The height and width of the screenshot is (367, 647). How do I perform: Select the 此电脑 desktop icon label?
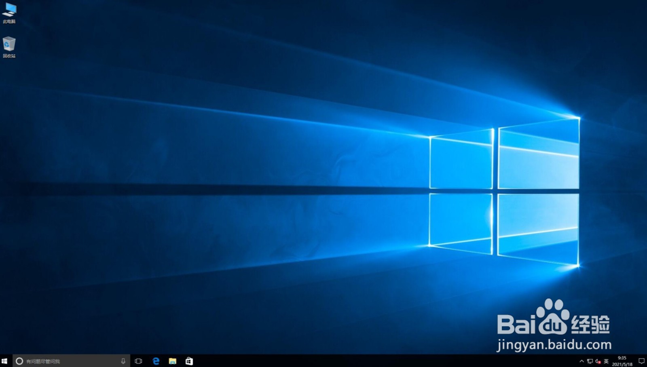pyautogui.click(x=8, y=19)
